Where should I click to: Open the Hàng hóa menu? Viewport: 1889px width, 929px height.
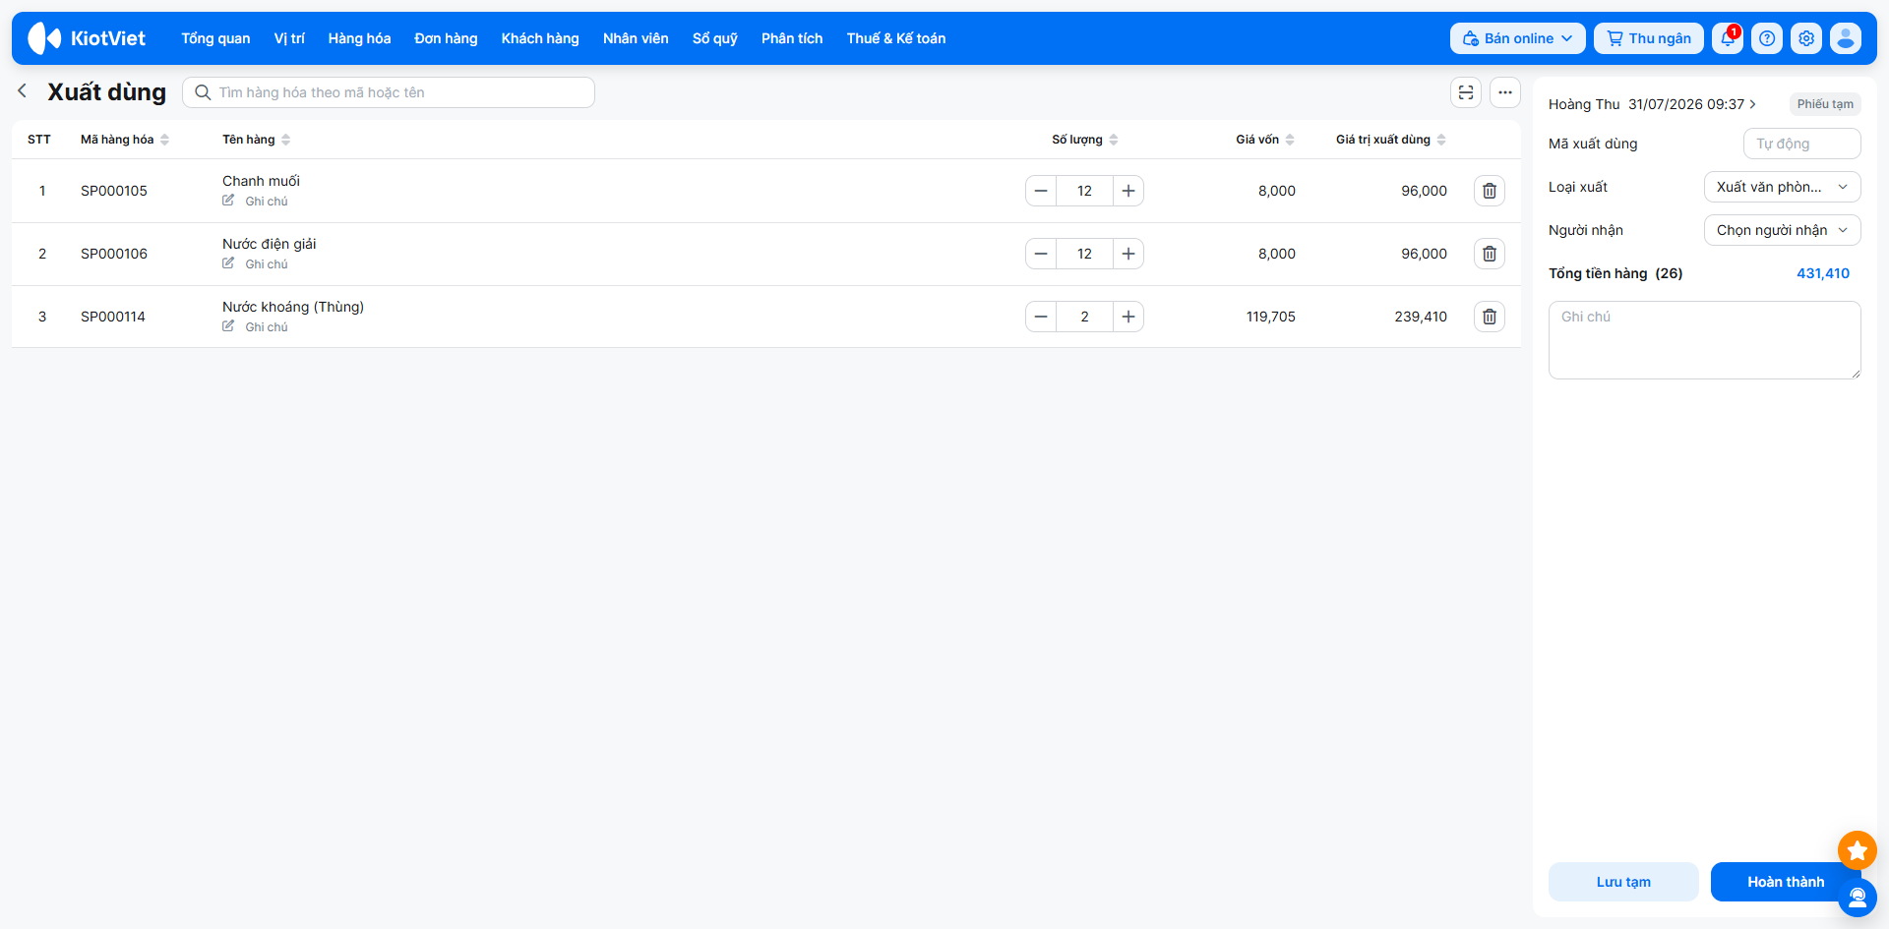pyautogui.click(x=359, y=38)
